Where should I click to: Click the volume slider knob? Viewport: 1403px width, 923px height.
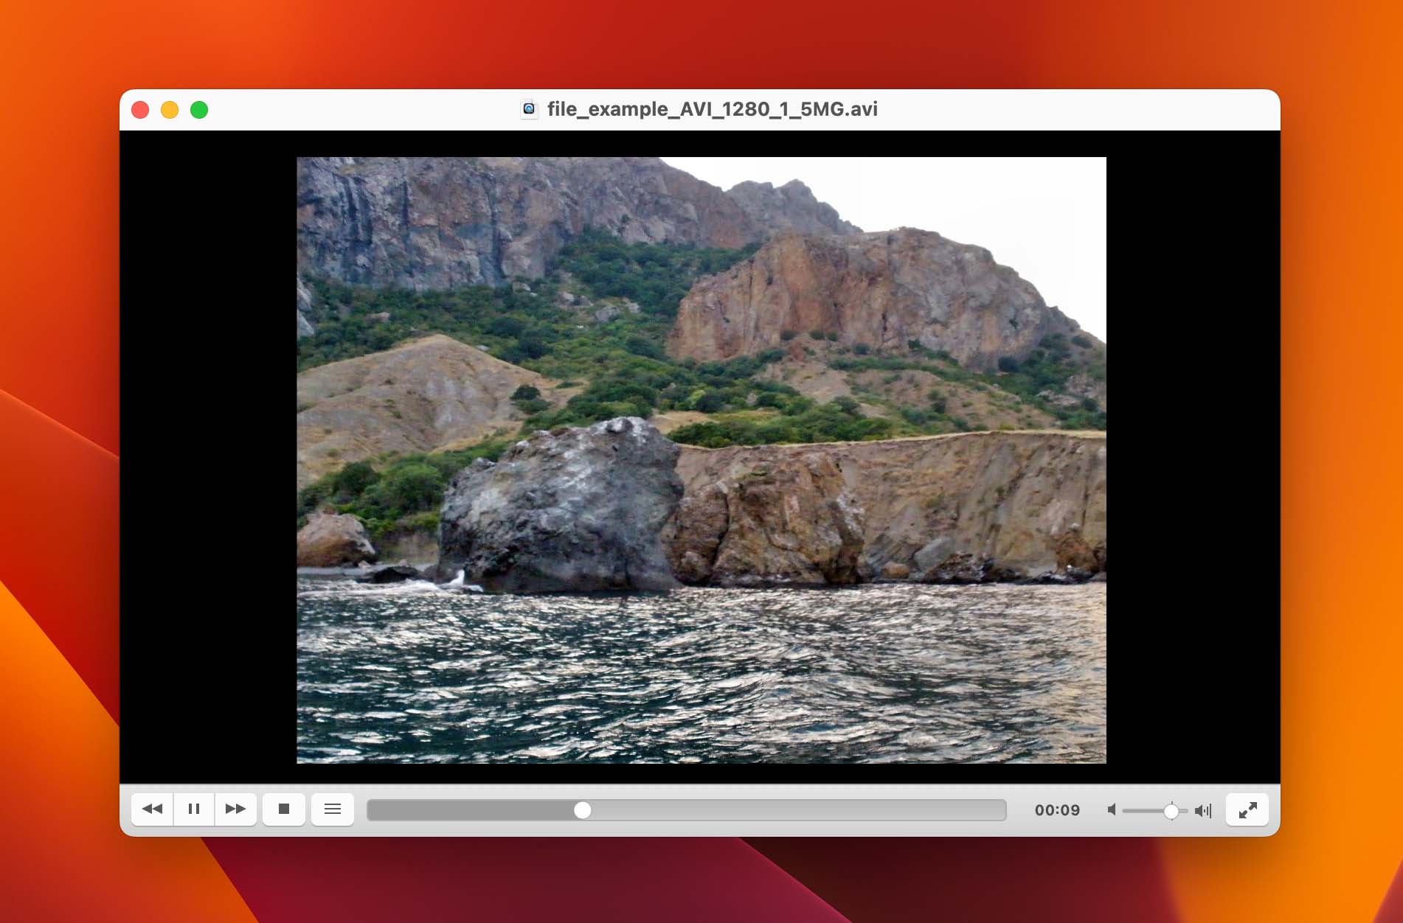click(1171, 811)
